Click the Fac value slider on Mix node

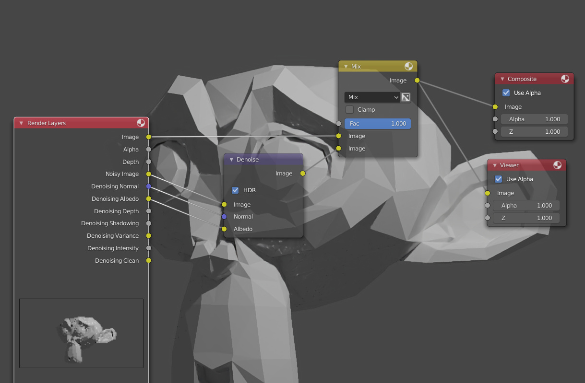[x=378, y=123]
